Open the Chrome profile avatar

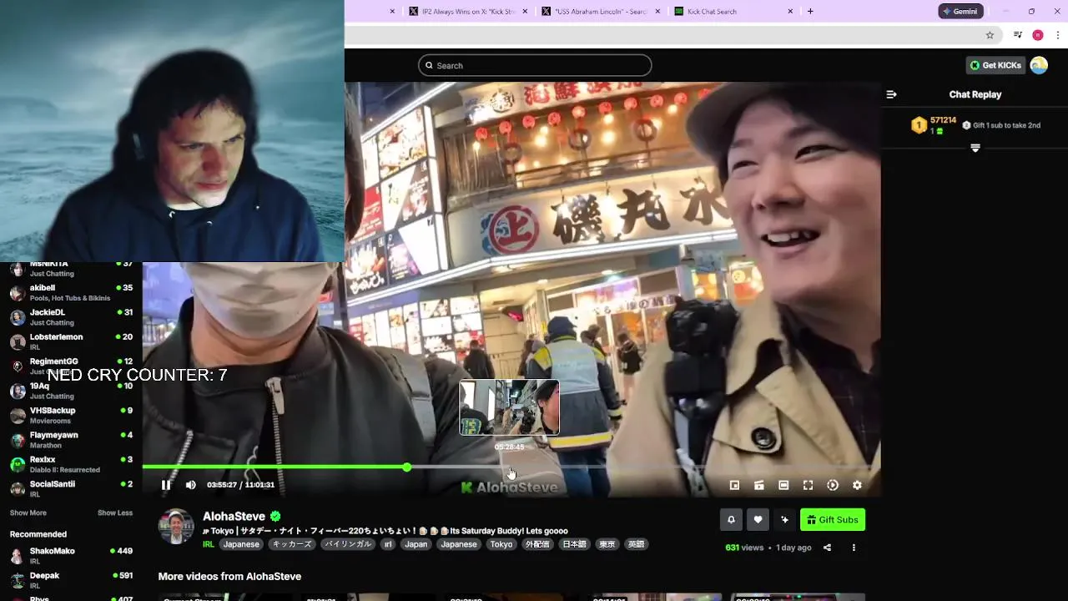(x=1038, y=35)
